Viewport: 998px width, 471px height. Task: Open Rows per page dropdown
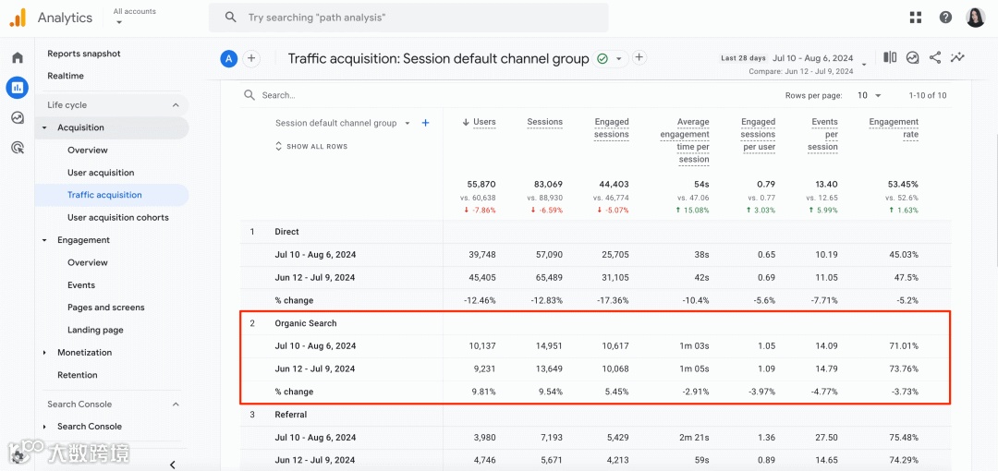[869, 95]
